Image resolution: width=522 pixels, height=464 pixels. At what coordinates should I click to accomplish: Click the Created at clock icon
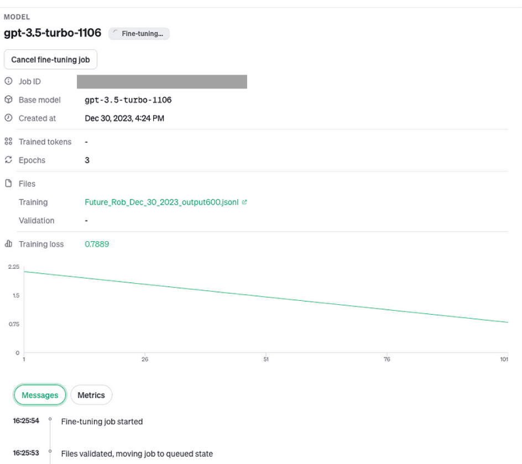pyautogui.click(x=8, y=118)
